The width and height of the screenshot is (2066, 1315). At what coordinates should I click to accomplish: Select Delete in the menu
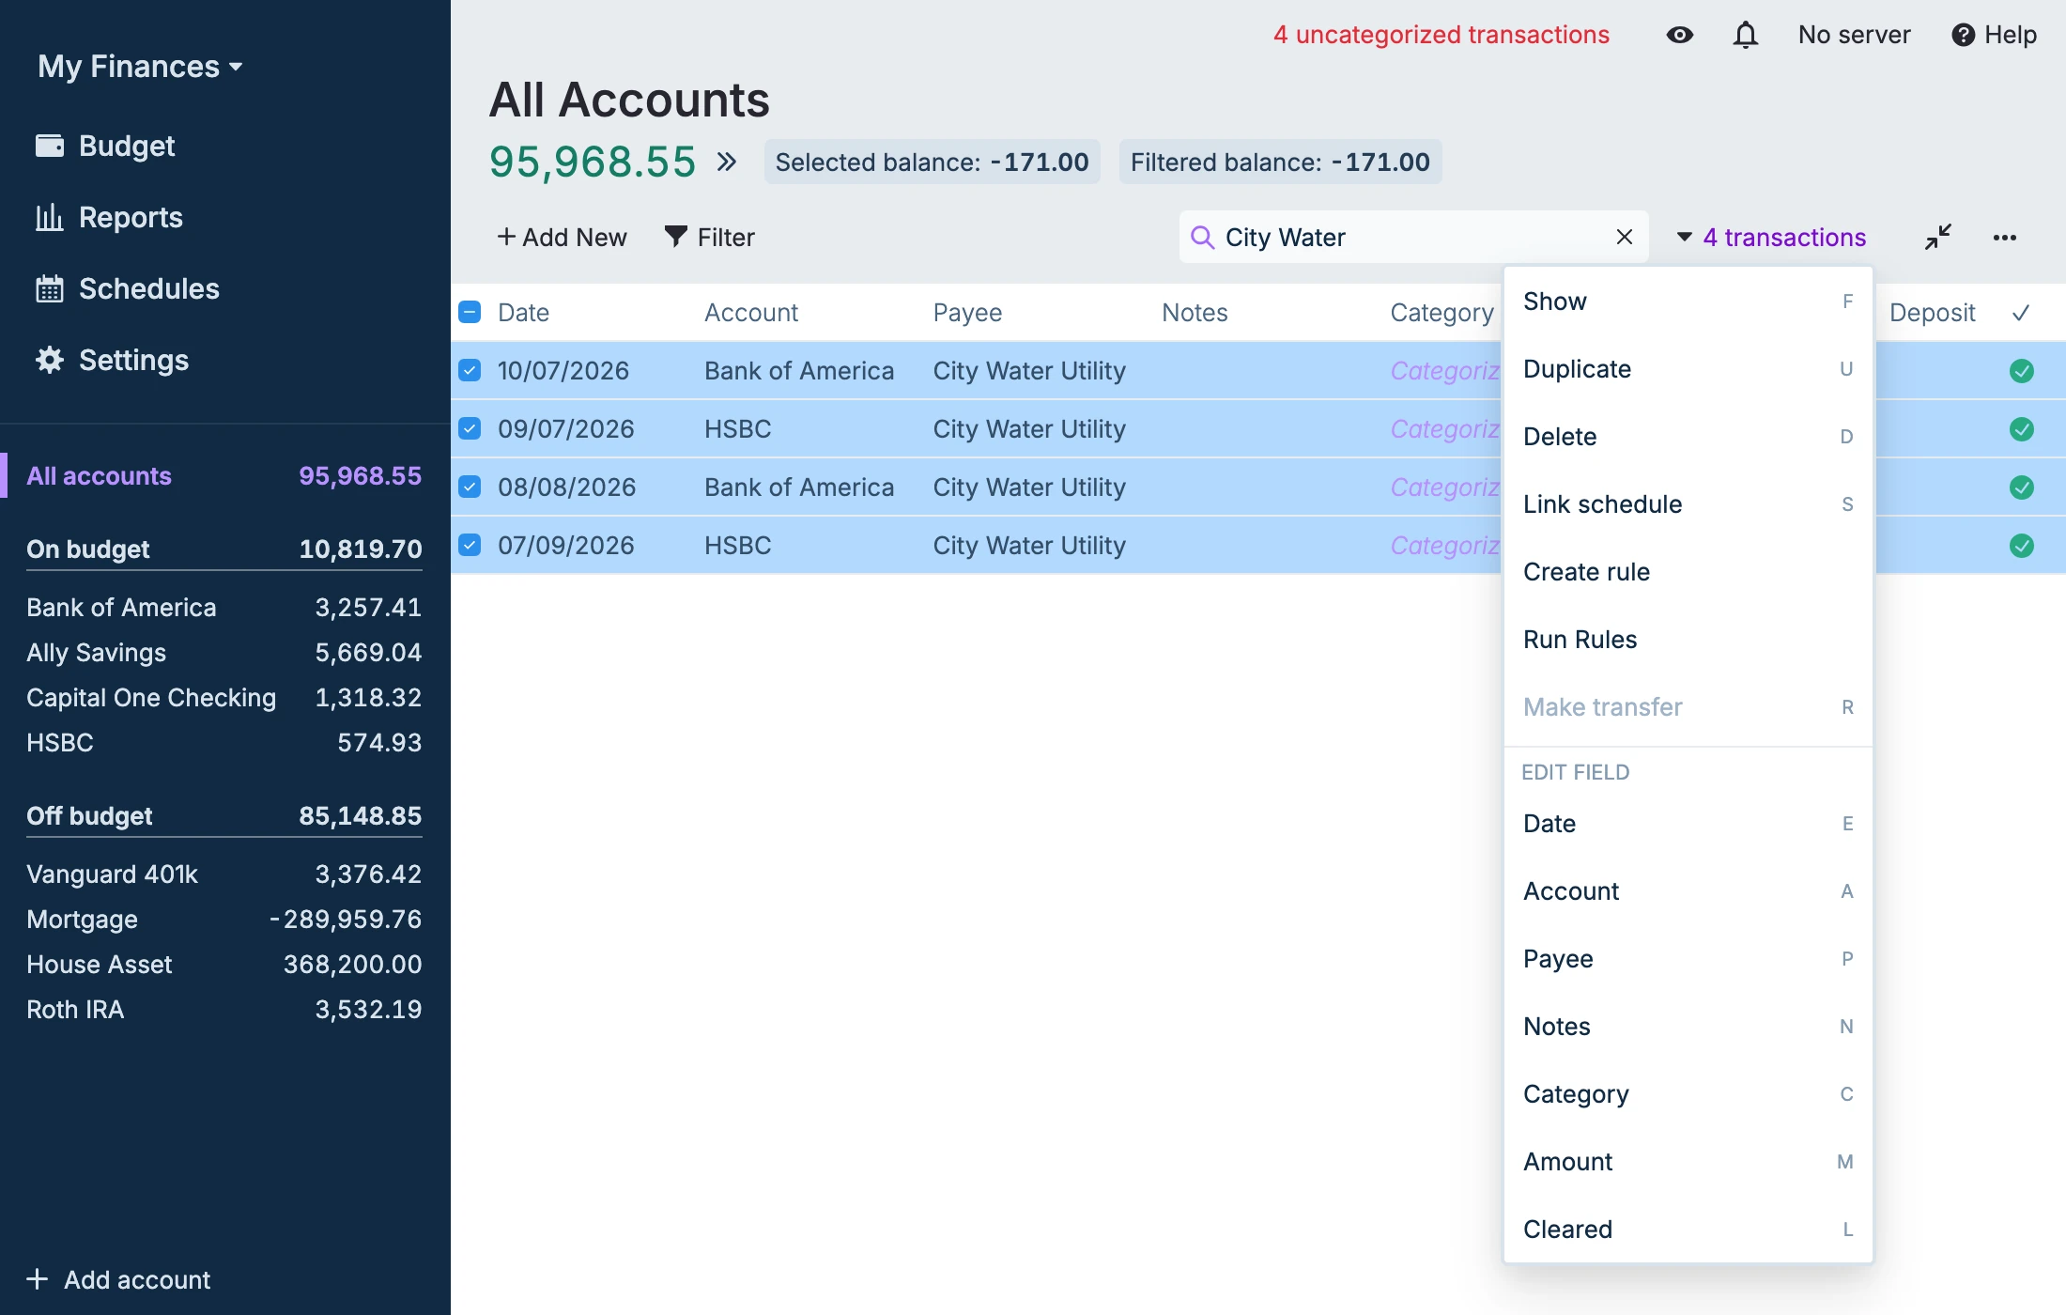1688,437
